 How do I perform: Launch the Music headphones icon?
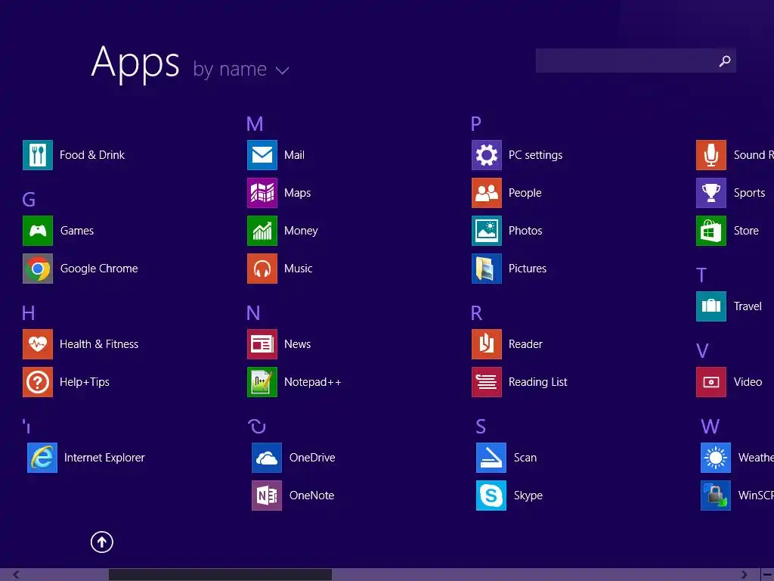coord(262,269)
